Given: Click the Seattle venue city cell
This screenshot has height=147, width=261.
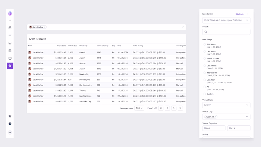Looking at the screenshot, I should tap(82, 63).
